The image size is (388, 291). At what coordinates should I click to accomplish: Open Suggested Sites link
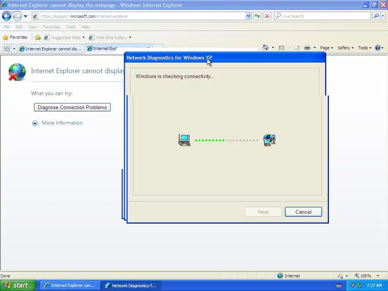(x=64, y=38)
